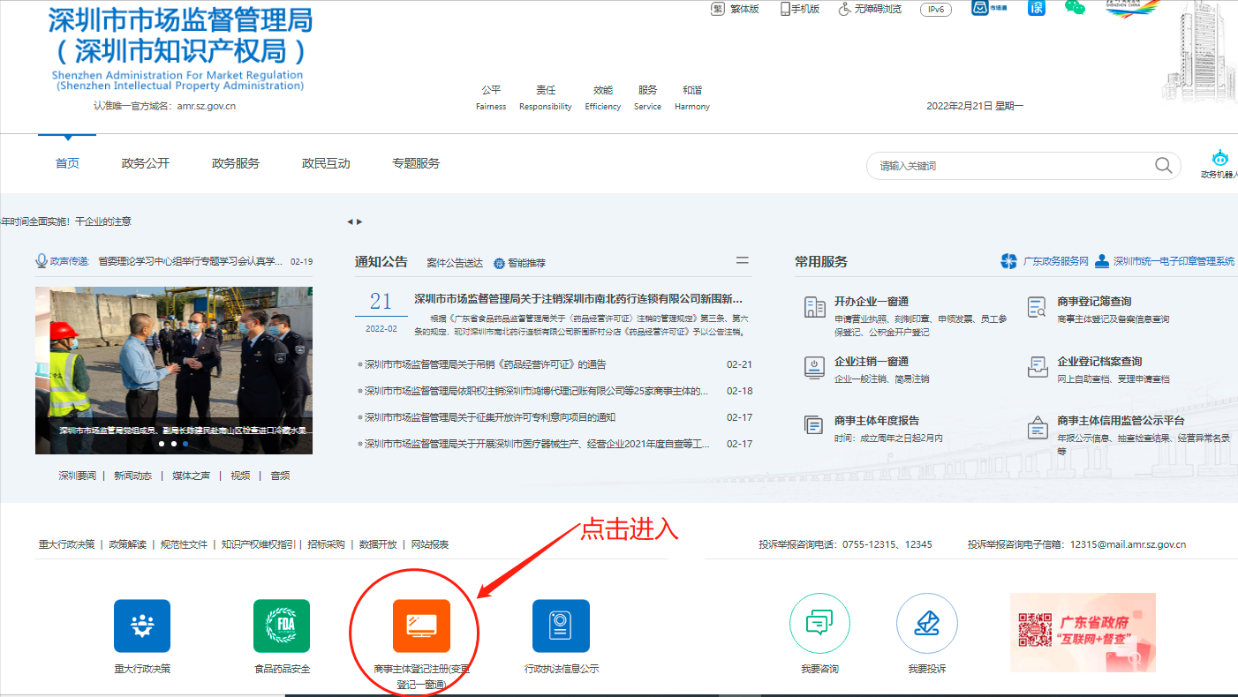Open 智能推荐 with gear icon

pyautogui.click(x=519, y=263)
